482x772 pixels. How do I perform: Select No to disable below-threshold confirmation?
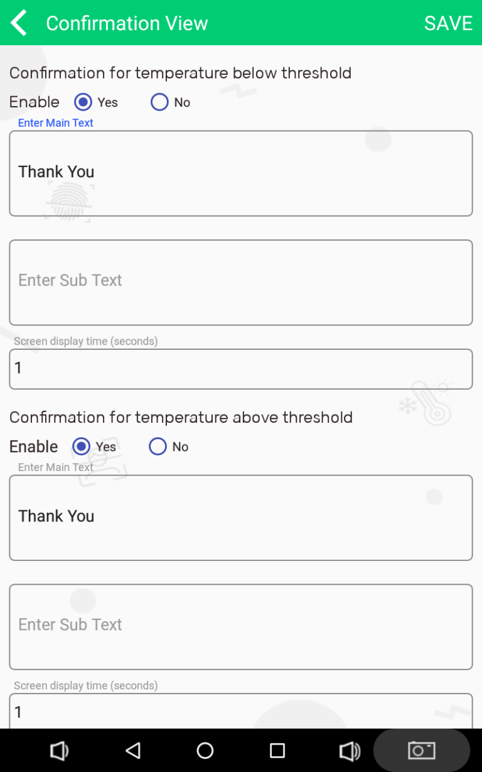pos(159,102)
